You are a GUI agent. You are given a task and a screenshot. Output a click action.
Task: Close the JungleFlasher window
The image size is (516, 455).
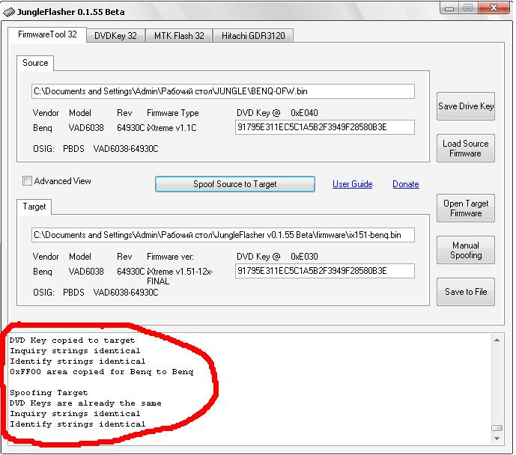point(494,8)
